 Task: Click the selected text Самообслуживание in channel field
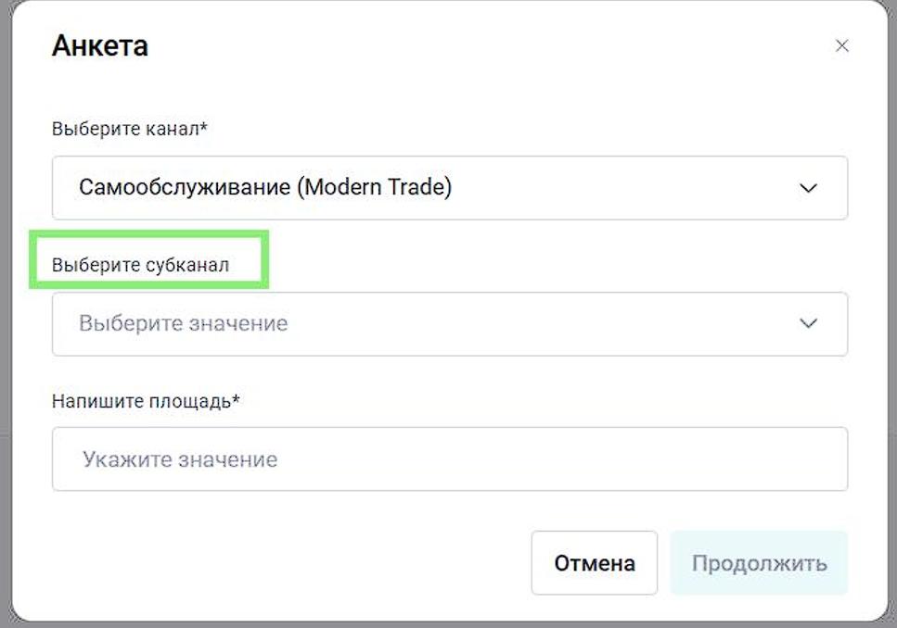click(x=184, y=188)
